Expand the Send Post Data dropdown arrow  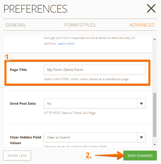[141, 103]
